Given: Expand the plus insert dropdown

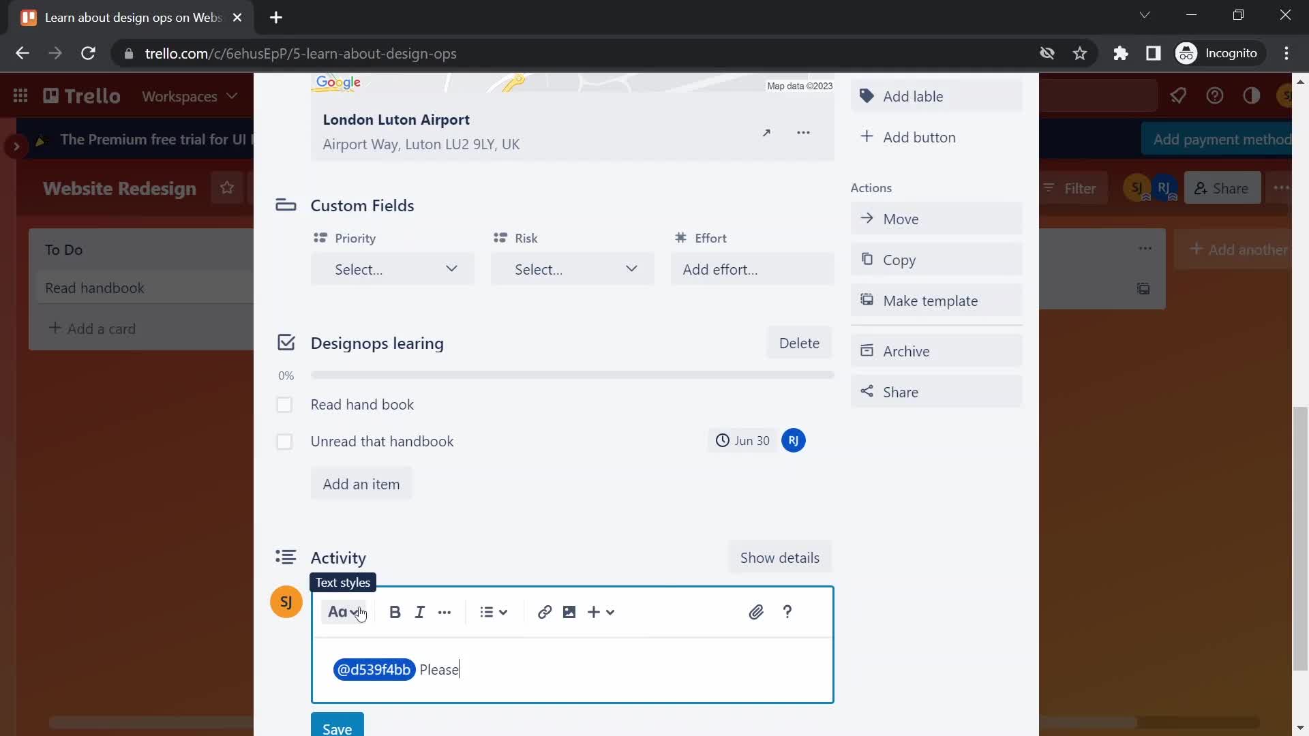Looking at the screenshot, I should (601, 612).
